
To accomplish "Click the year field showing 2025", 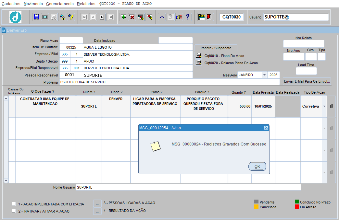I will click(273, 75).
